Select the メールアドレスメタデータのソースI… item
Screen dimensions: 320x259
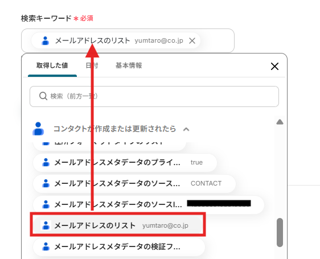coord(149,204)
